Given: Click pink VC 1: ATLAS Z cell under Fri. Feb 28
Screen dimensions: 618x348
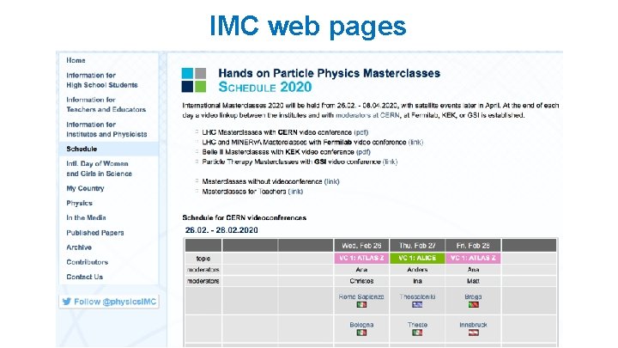Looking at the screenshot, I should (473, 258).
